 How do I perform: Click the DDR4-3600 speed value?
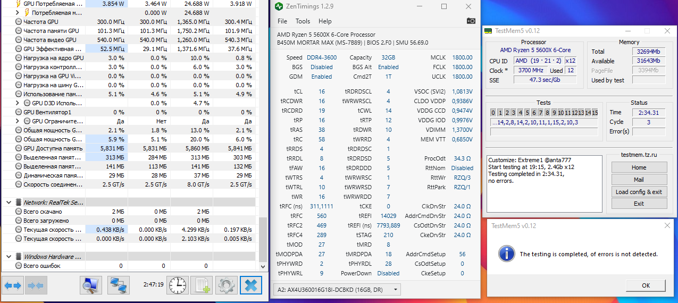[322, 57]
